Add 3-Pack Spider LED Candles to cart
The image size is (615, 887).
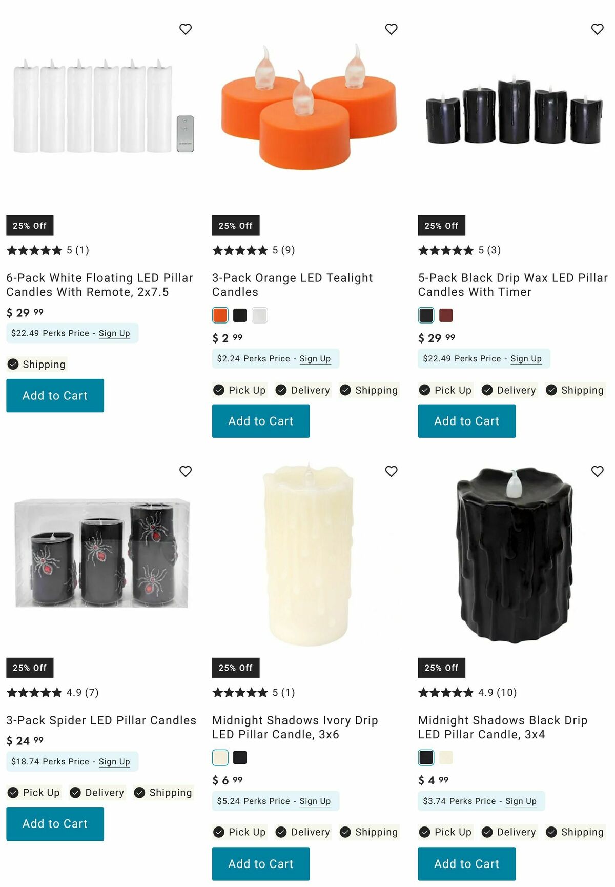[x=55, y=824]
